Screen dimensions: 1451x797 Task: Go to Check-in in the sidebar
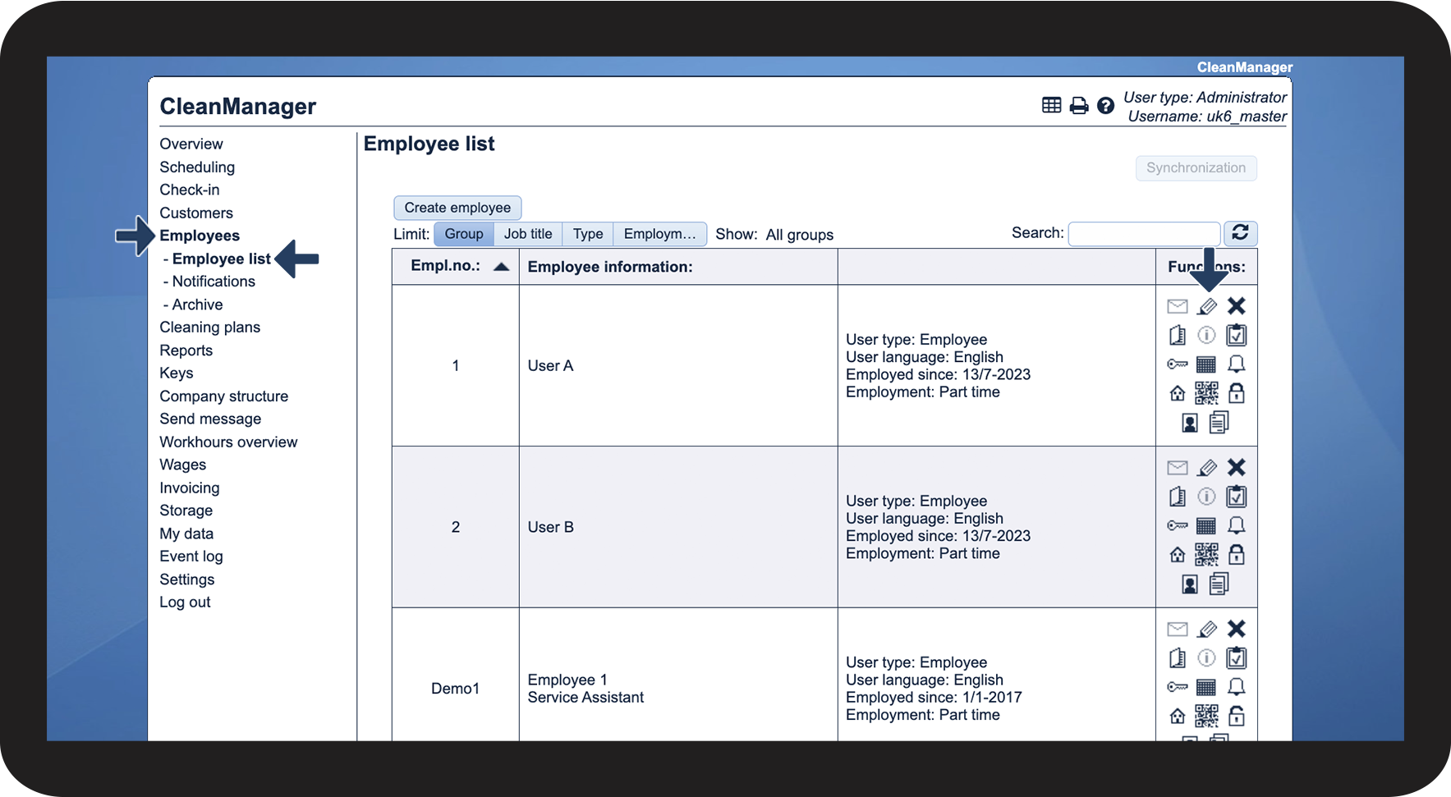tap(190, 190)
